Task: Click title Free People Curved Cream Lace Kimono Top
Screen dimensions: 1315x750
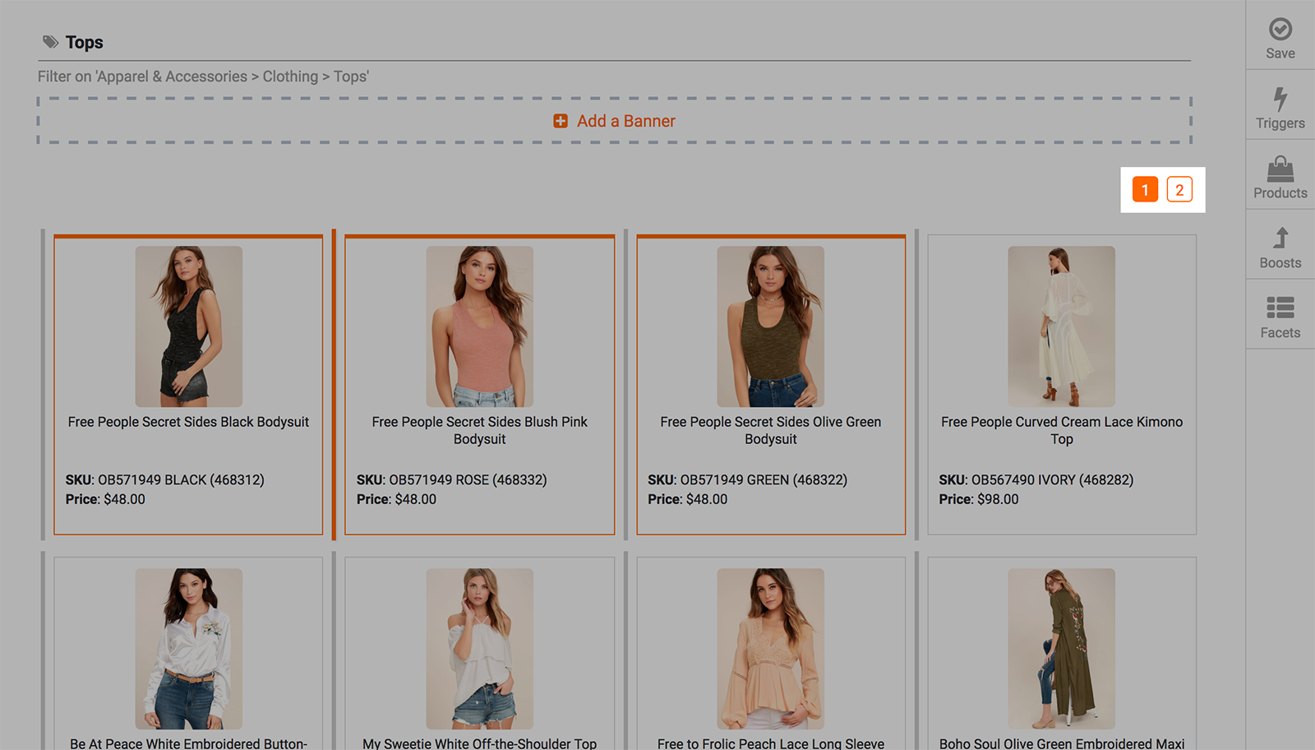Action: point(1062,430)
